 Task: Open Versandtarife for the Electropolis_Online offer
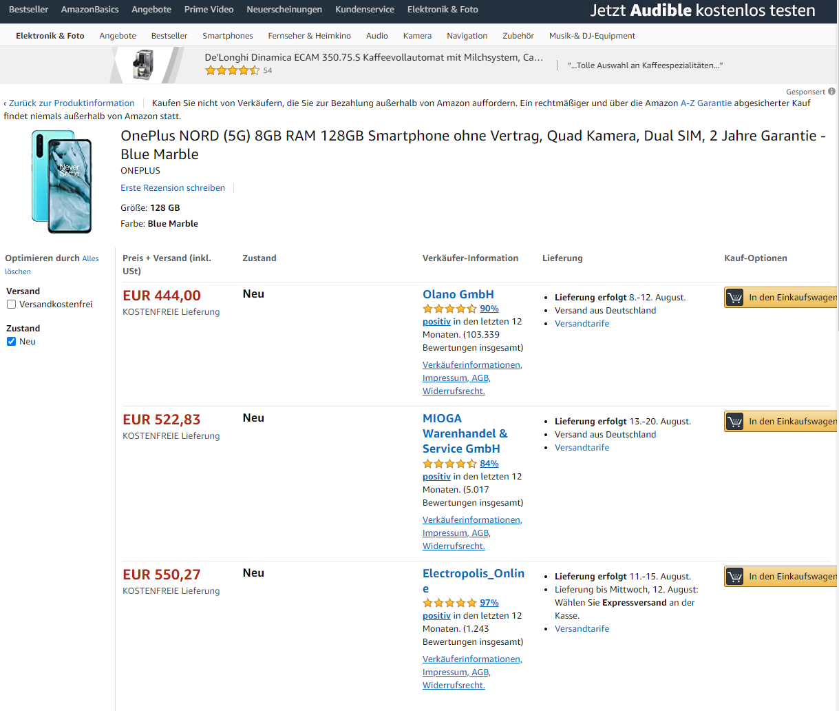[582, 629]
